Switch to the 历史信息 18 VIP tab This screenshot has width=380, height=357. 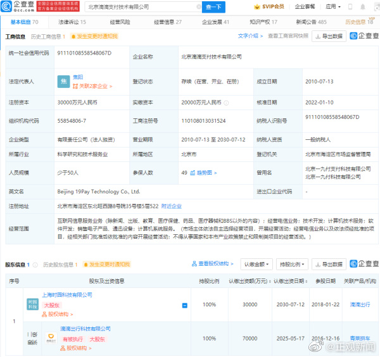[x=359, y=22]
